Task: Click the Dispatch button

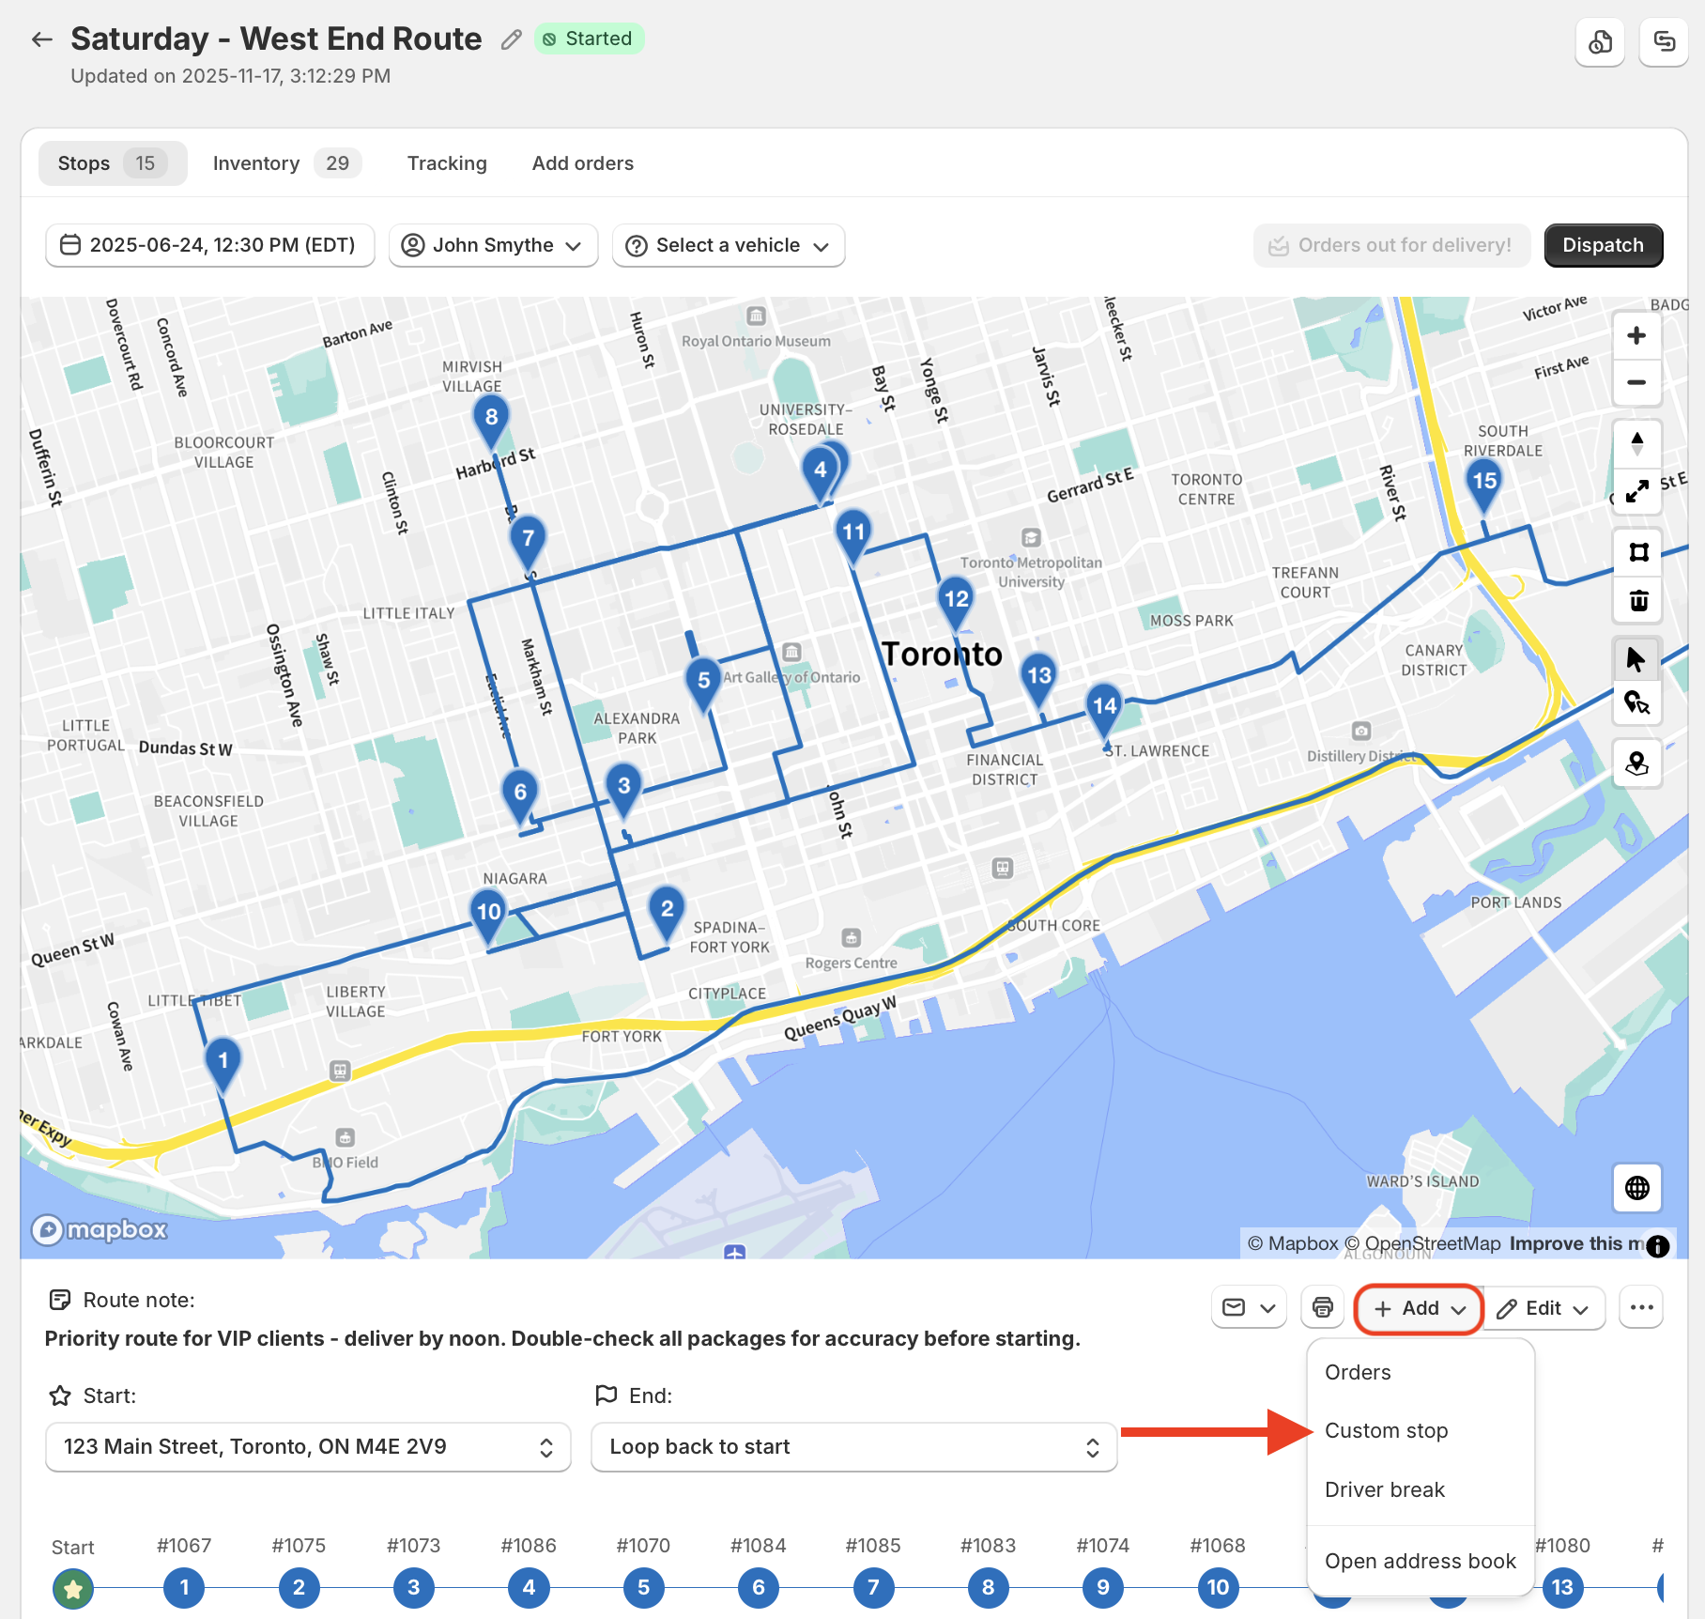Action: [x=1603, y=245]
